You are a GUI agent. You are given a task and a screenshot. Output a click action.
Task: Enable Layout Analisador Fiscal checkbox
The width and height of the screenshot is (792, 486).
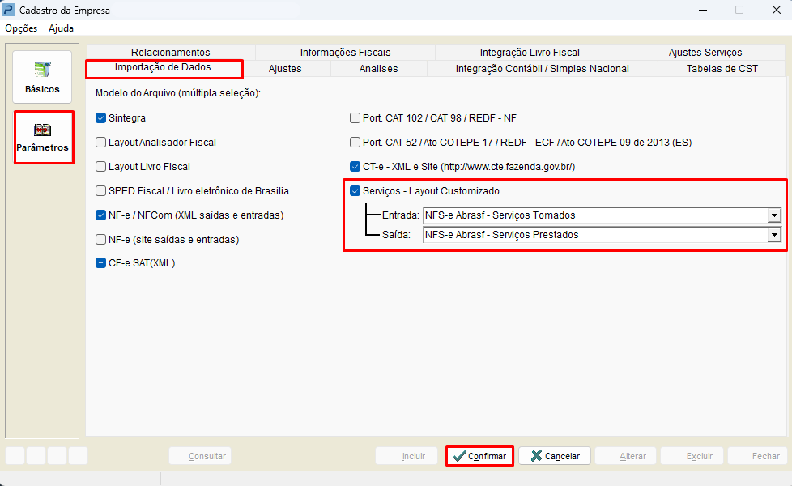point(101,143)
